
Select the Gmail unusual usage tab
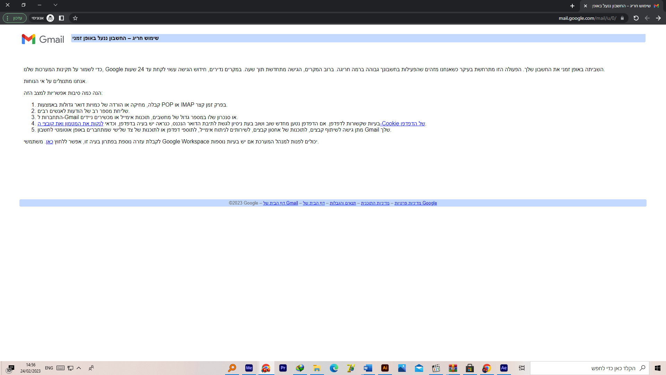[621, 6]
